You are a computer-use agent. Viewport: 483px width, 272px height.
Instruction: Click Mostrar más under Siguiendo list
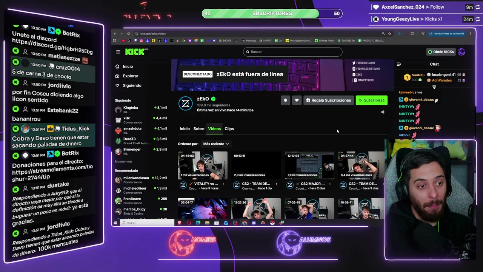123,162
